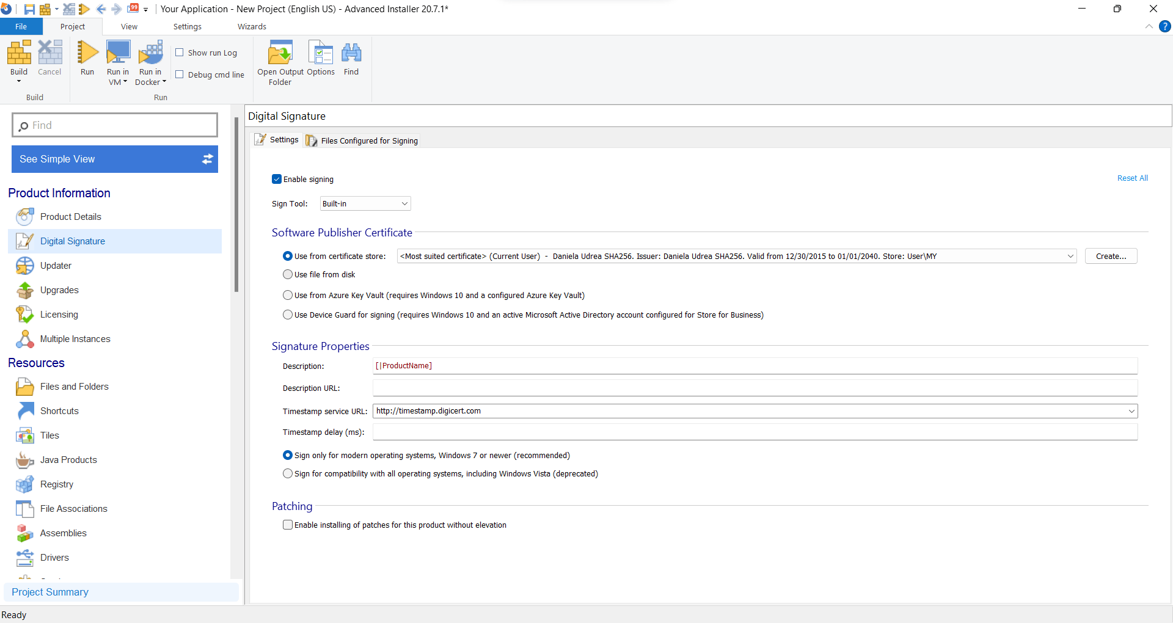Screen dimensions: 1173x623
Task: Open Output Folder from the ribbon
Action: click(x=280, y=63)
